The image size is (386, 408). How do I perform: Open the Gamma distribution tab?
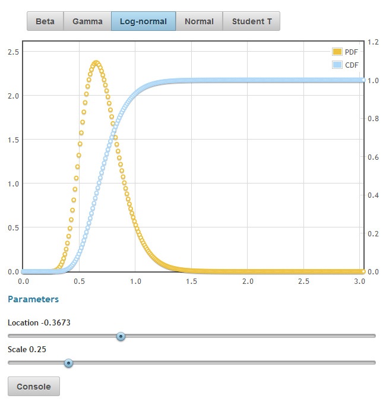[87, 21]
